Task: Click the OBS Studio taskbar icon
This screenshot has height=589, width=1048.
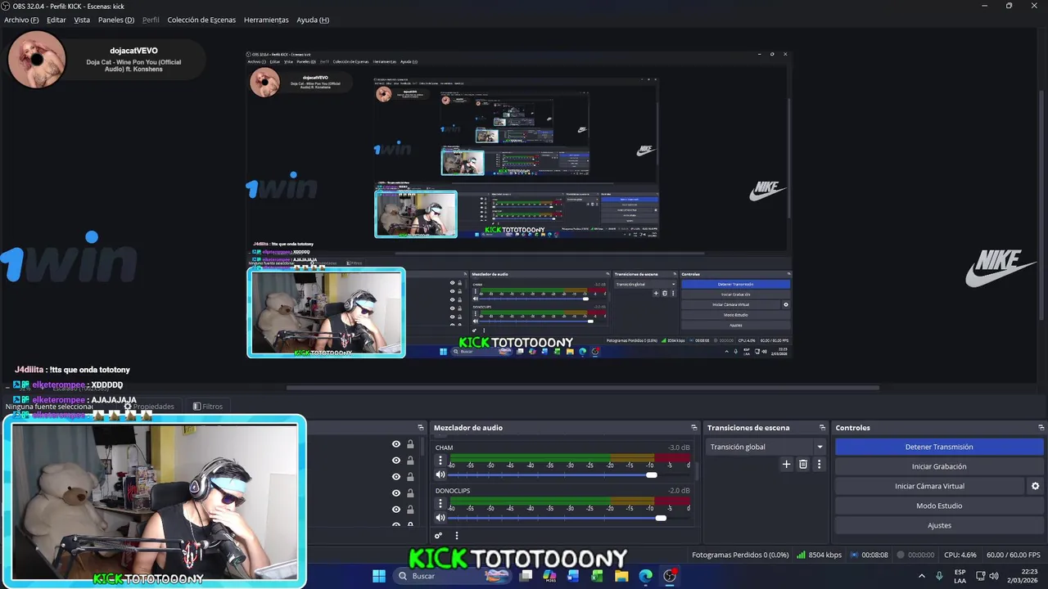Action: pos(670,576)
